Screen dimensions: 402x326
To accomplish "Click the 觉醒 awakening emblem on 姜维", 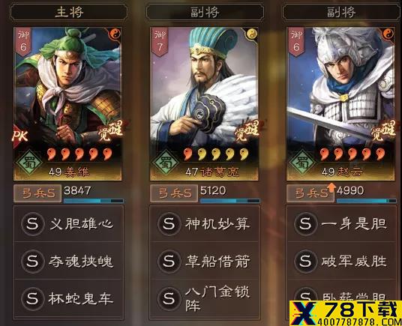I will (111, 131).
